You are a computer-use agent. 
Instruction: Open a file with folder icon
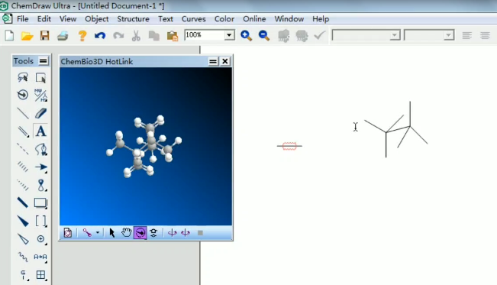point(27,36)
